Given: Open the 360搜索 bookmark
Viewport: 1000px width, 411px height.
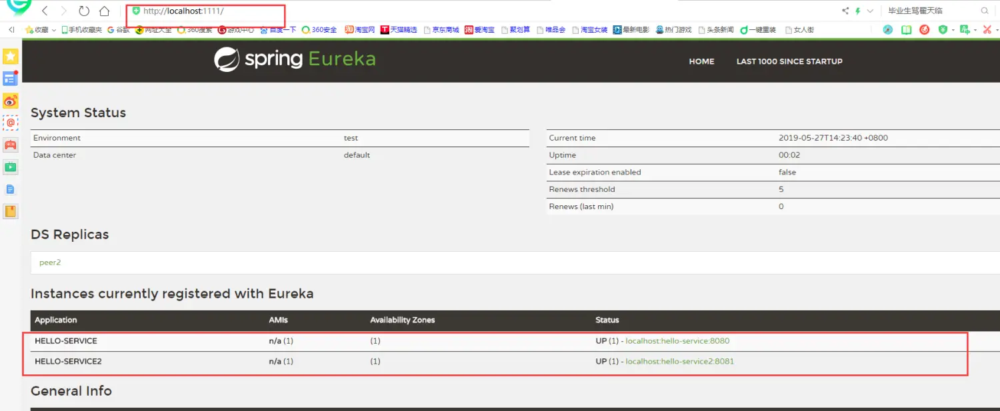Looking at the screenshot, I should [195, 30].
